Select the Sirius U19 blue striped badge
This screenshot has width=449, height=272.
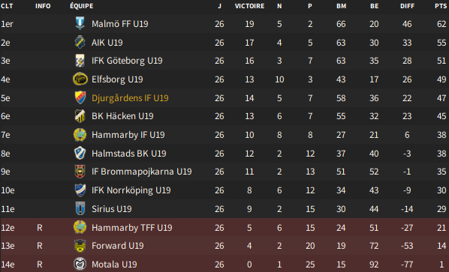click(80, 208)
